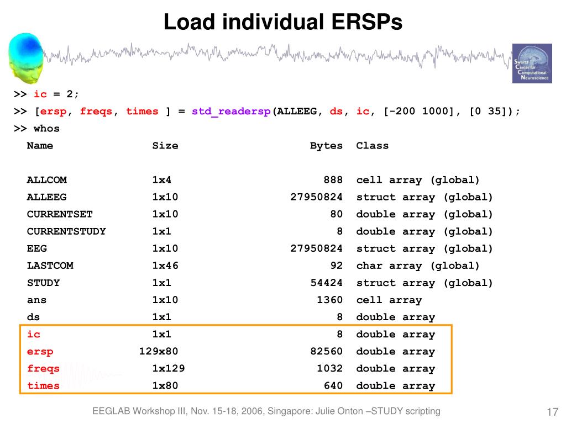Select the red "freqs" variable in the table
The width and height of the screenshot is (566, 424).
43,368
